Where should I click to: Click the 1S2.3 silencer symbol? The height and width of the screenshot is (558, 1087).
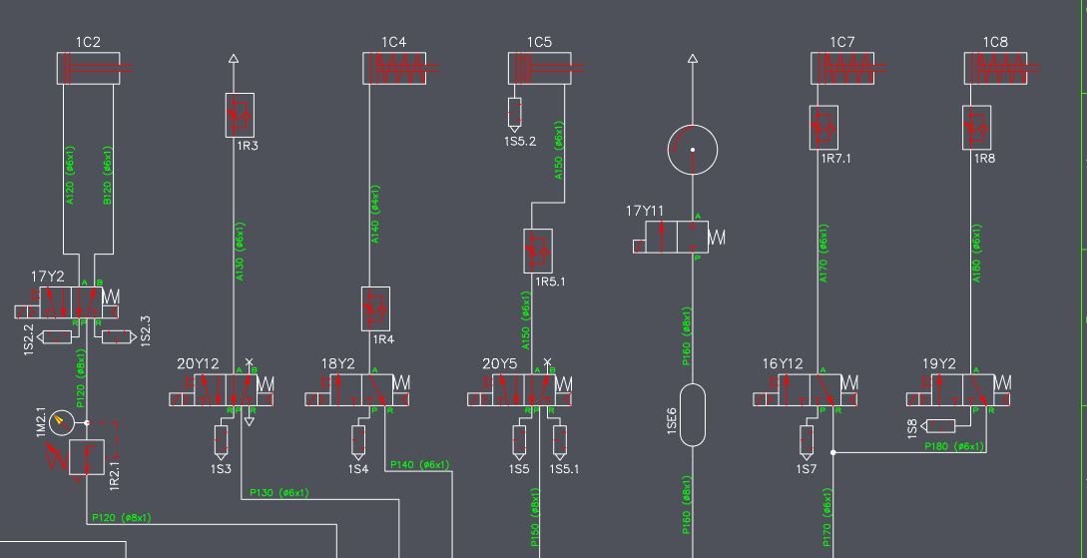tap(117, 336)
